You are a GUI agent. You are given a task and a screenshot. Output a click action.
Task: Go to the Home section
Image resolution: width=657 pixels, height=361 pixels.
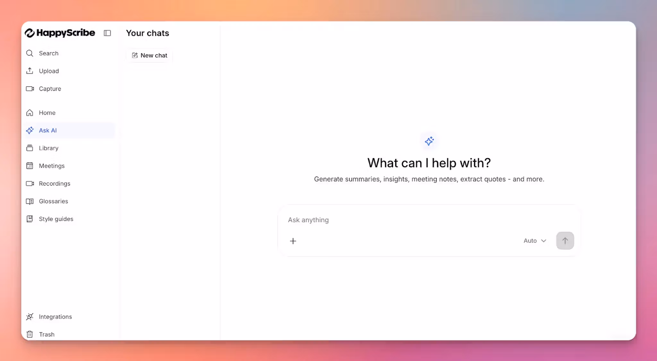point(47,113)
